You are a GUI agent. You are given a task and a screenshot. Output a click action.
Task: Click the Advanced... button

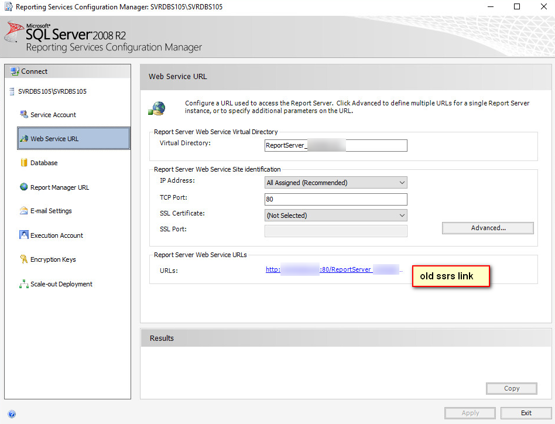[x=488, y=228]
